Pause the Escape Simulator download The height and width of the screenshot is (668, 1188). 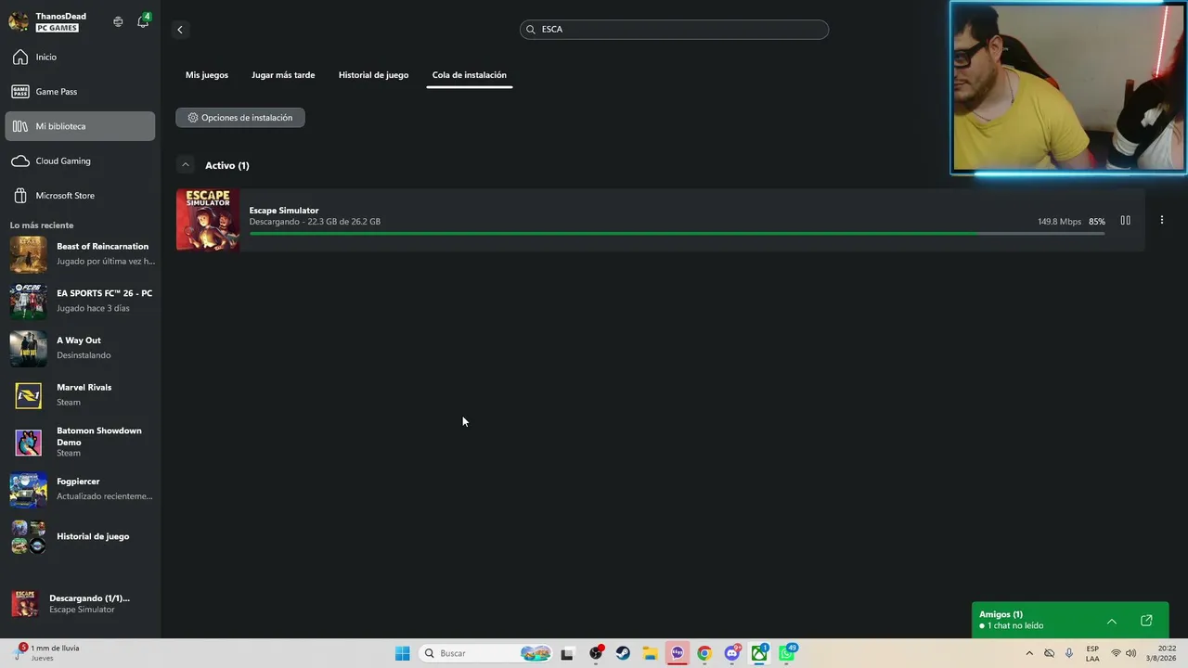coord(1125,221)
